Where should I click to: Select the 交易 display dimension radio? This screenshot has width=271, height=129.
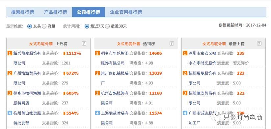tap(30, 26)
